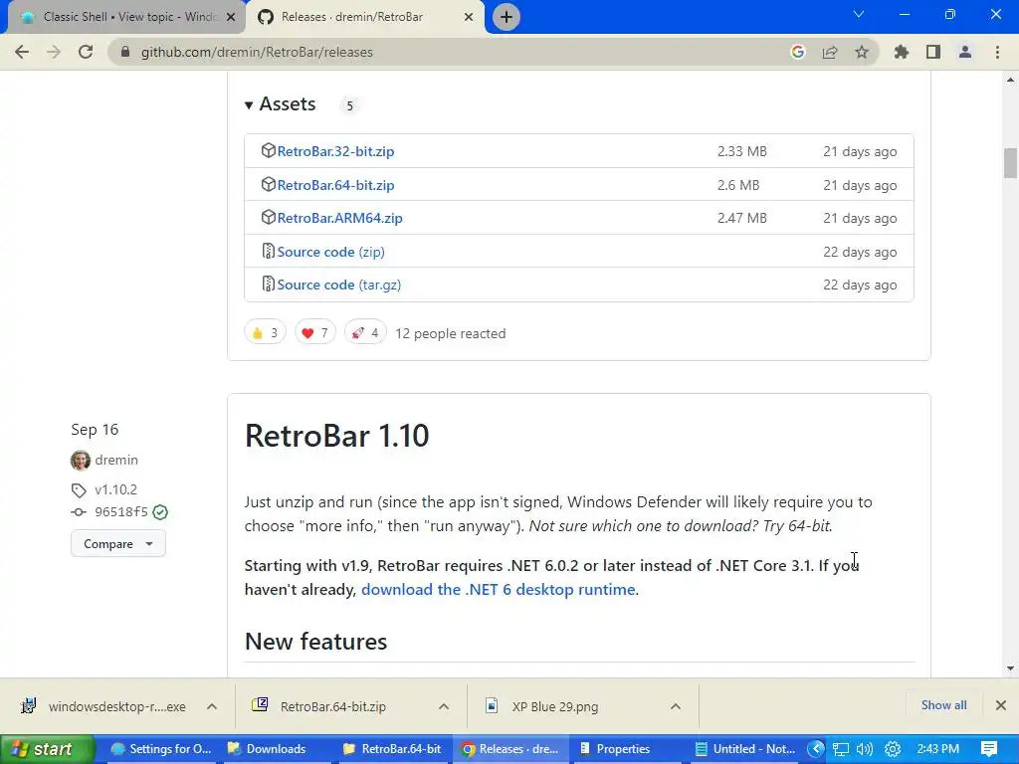Viewport: 1019px width, 764px height.
Task: Open a new browser tab
Action: (x=507, y=17)
